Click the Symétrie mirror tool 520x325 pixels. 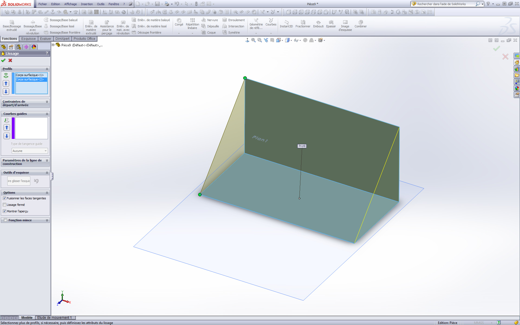point(231,32)
